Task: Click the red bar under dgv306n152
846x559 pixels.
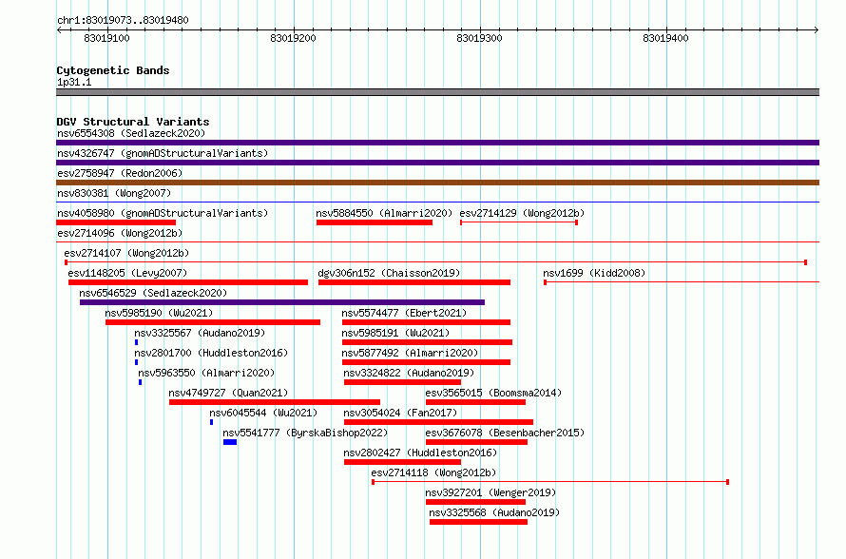Action: (x=414, y=282)
